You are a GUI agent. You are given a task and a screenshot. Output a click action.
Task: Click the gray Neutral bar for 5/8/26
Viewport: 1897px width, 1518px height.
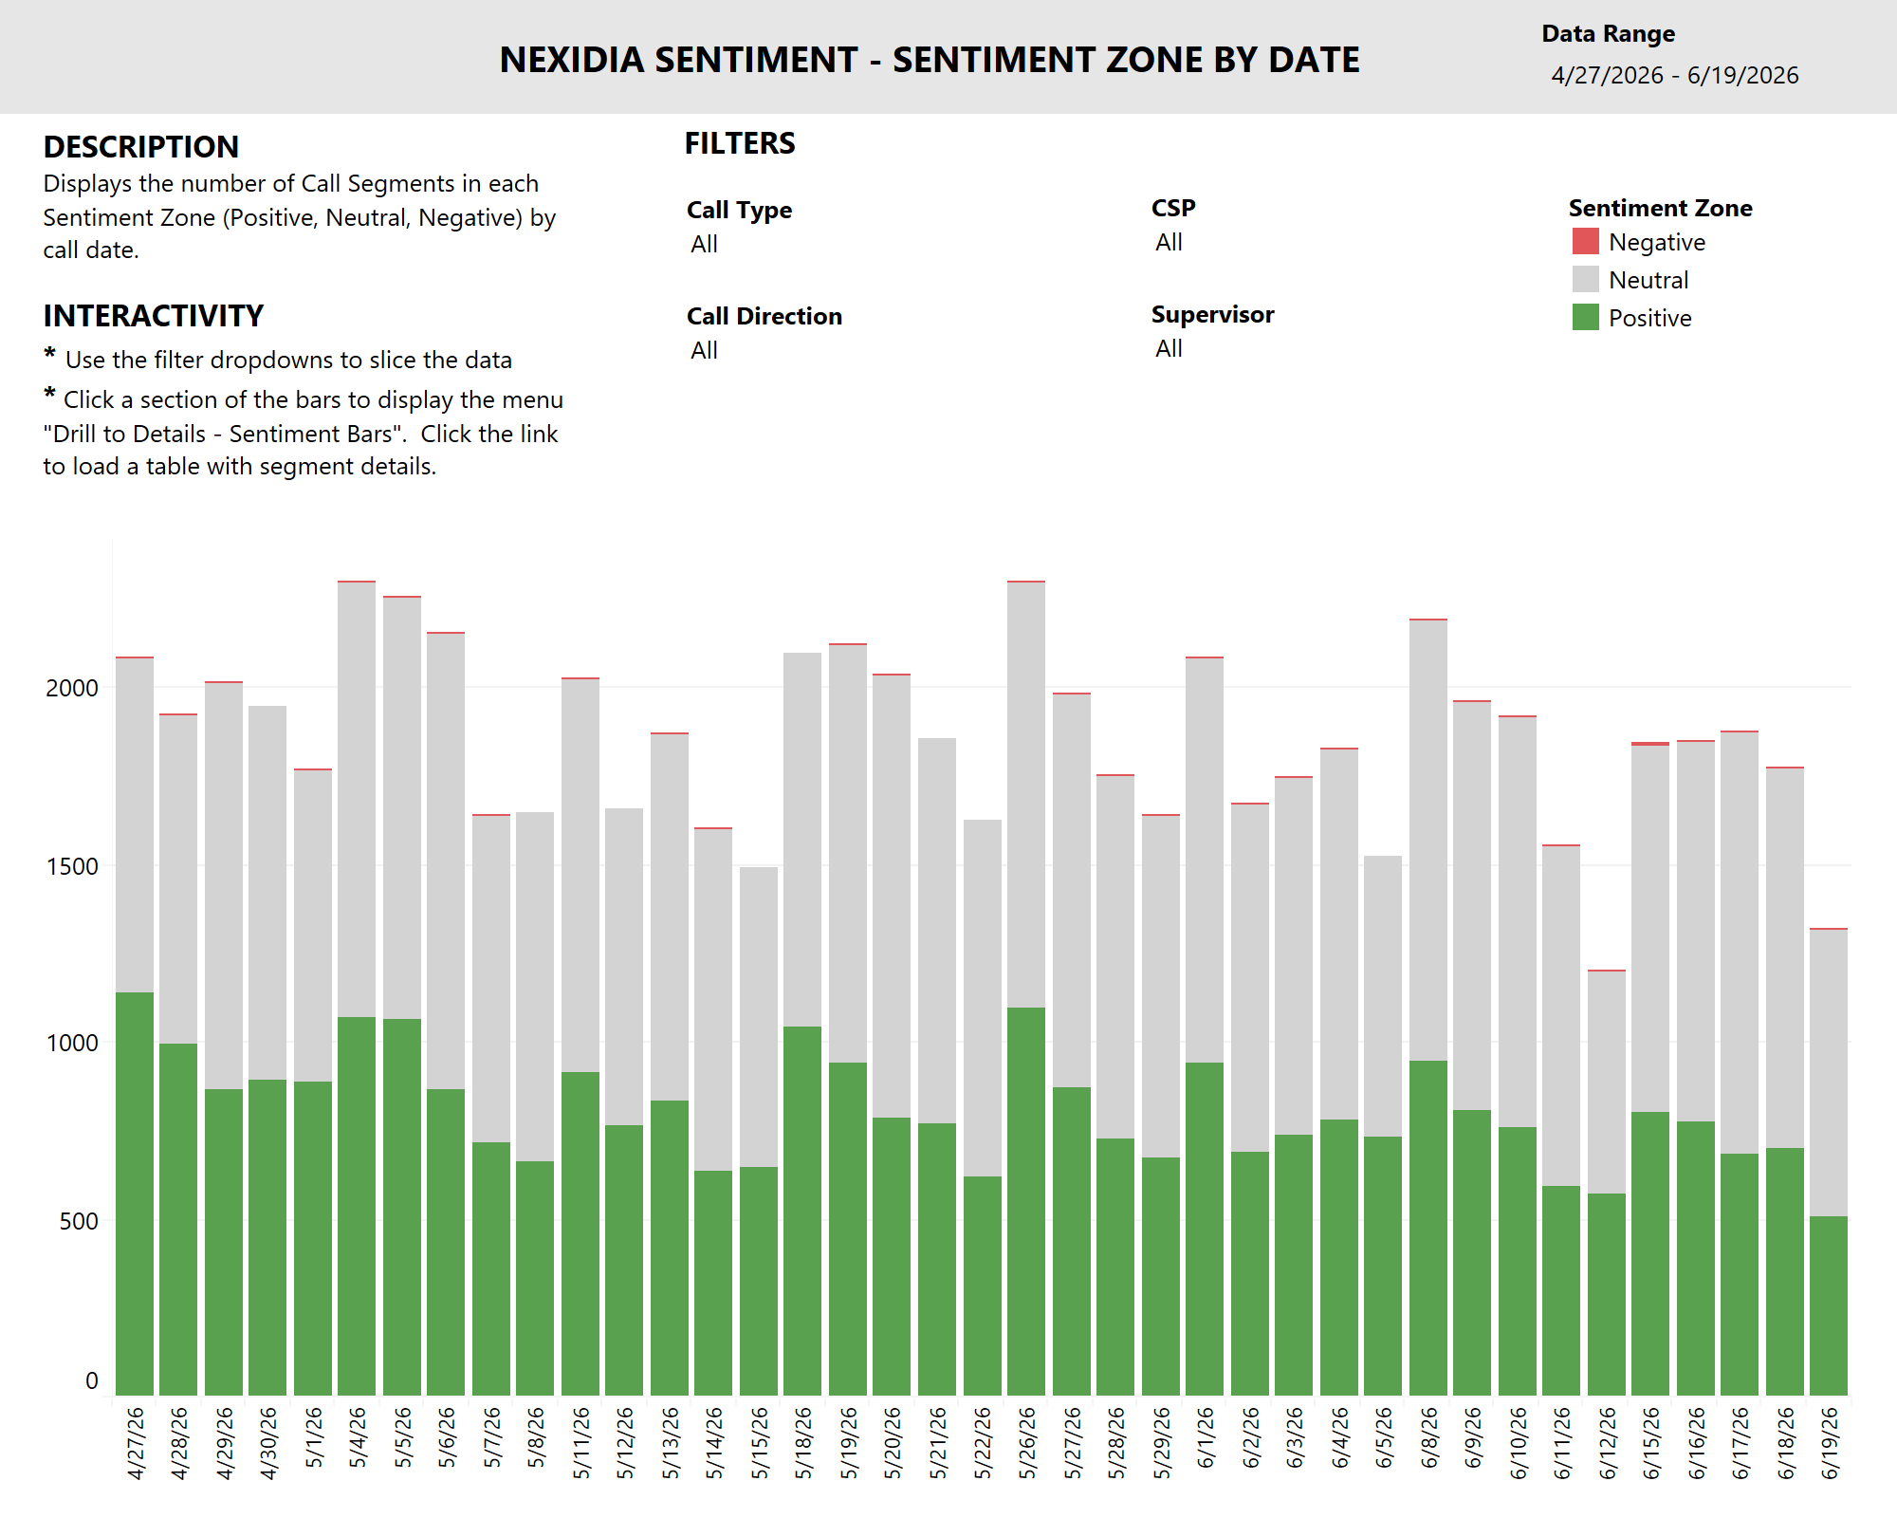coord(535,987)
